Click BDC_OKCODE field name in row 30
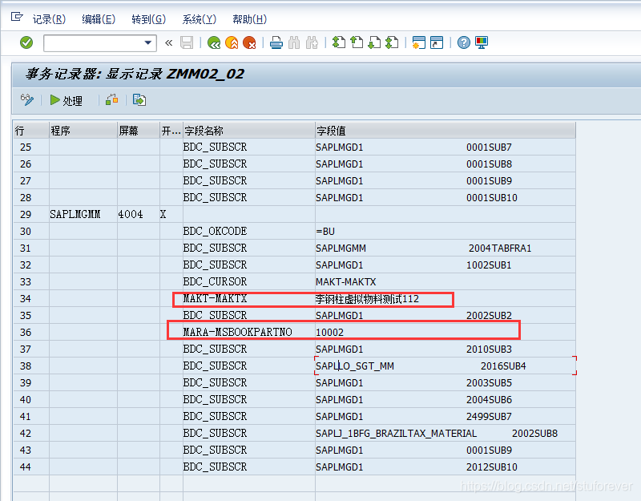The width and height of the screenshot is (641, 501). 215,231
